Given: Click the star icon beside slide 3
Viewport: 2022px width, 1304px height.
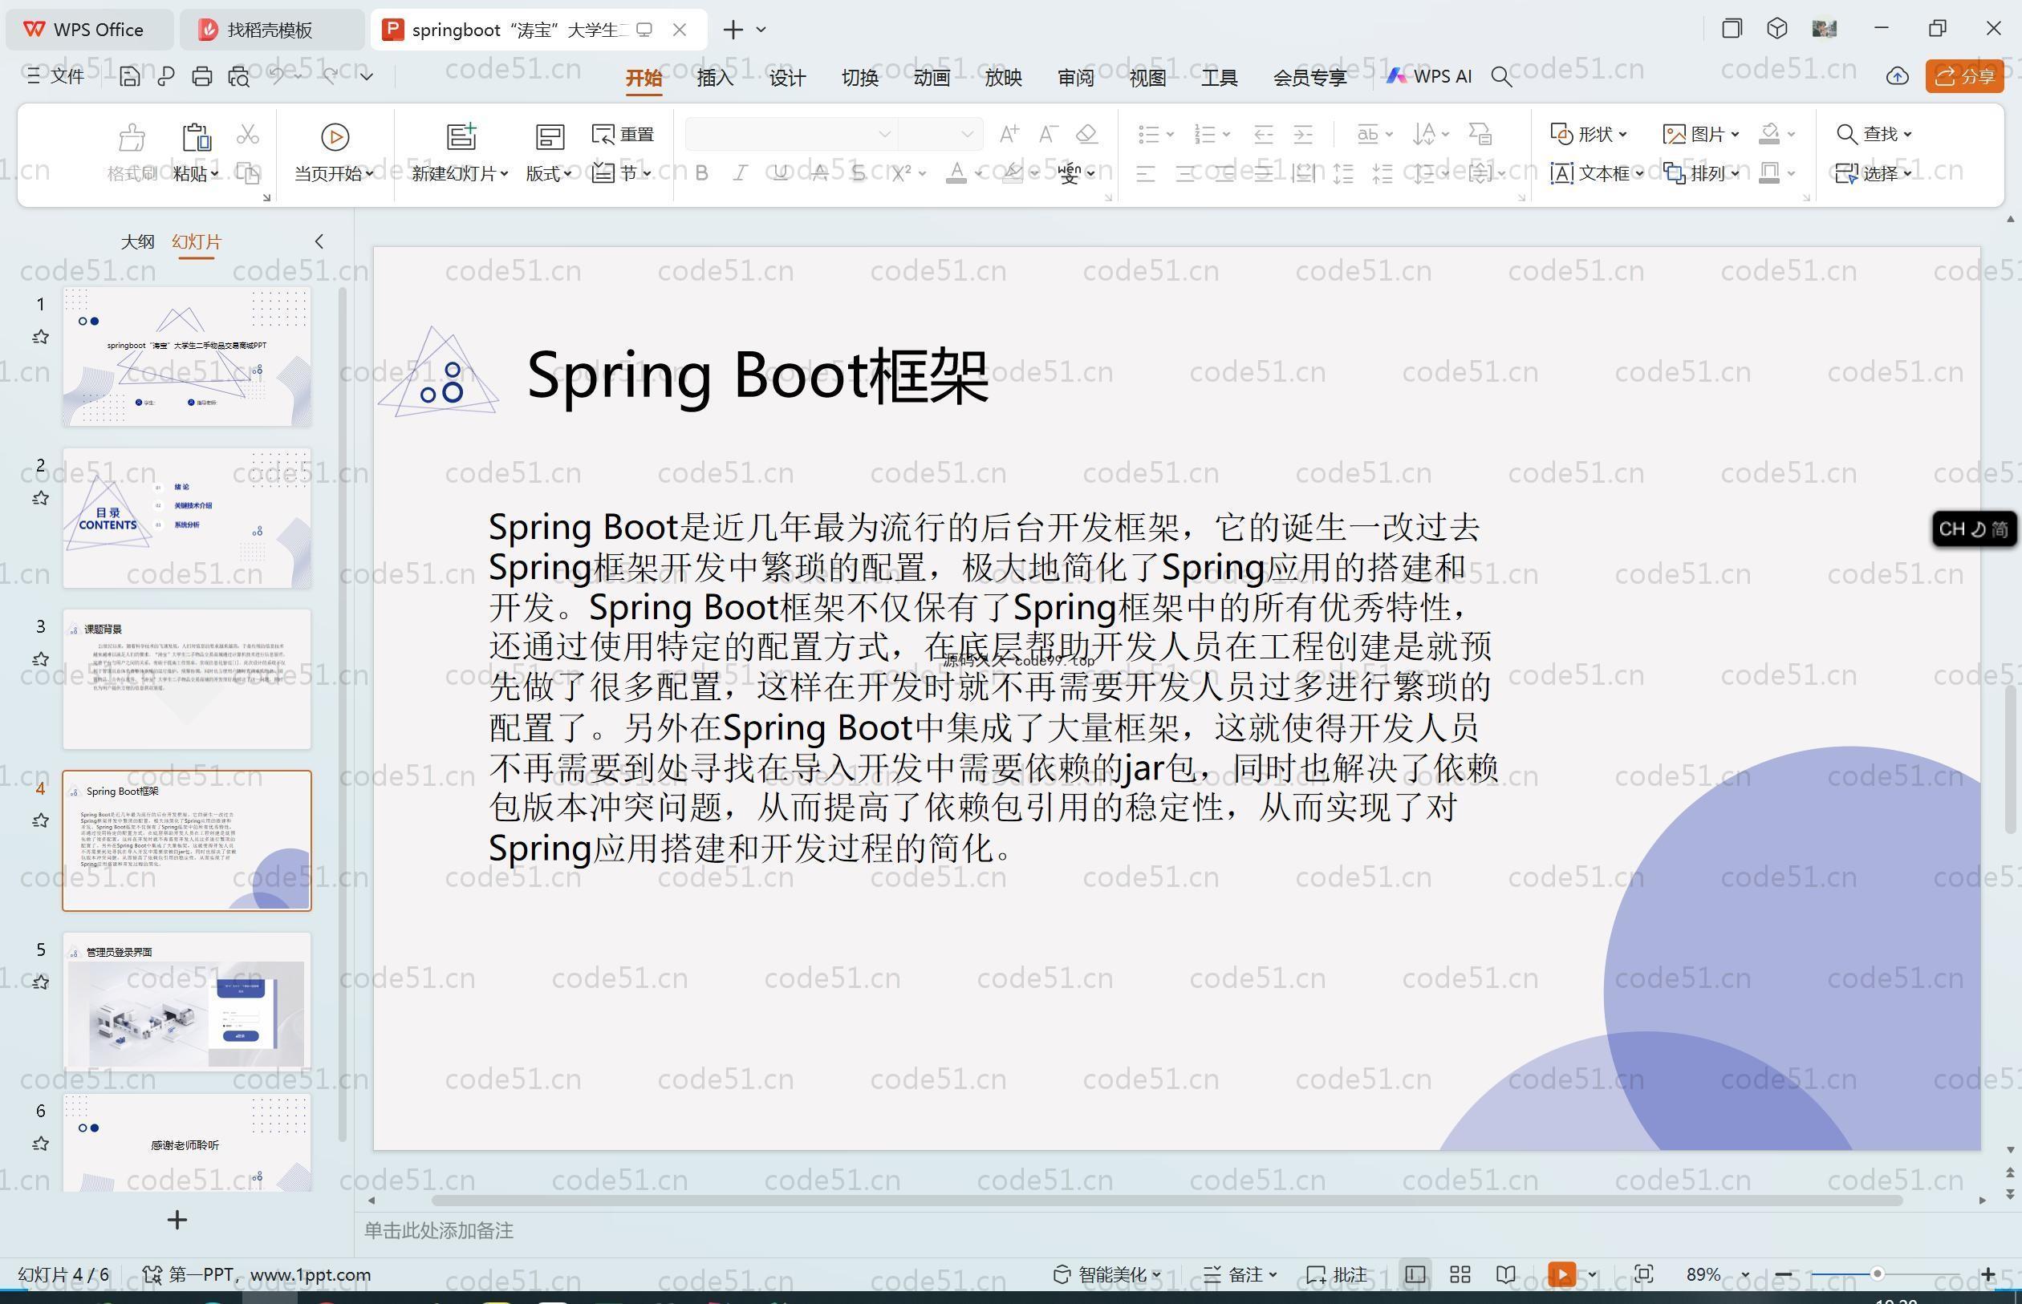Looking at the screenshot, I should click(40, 658).
